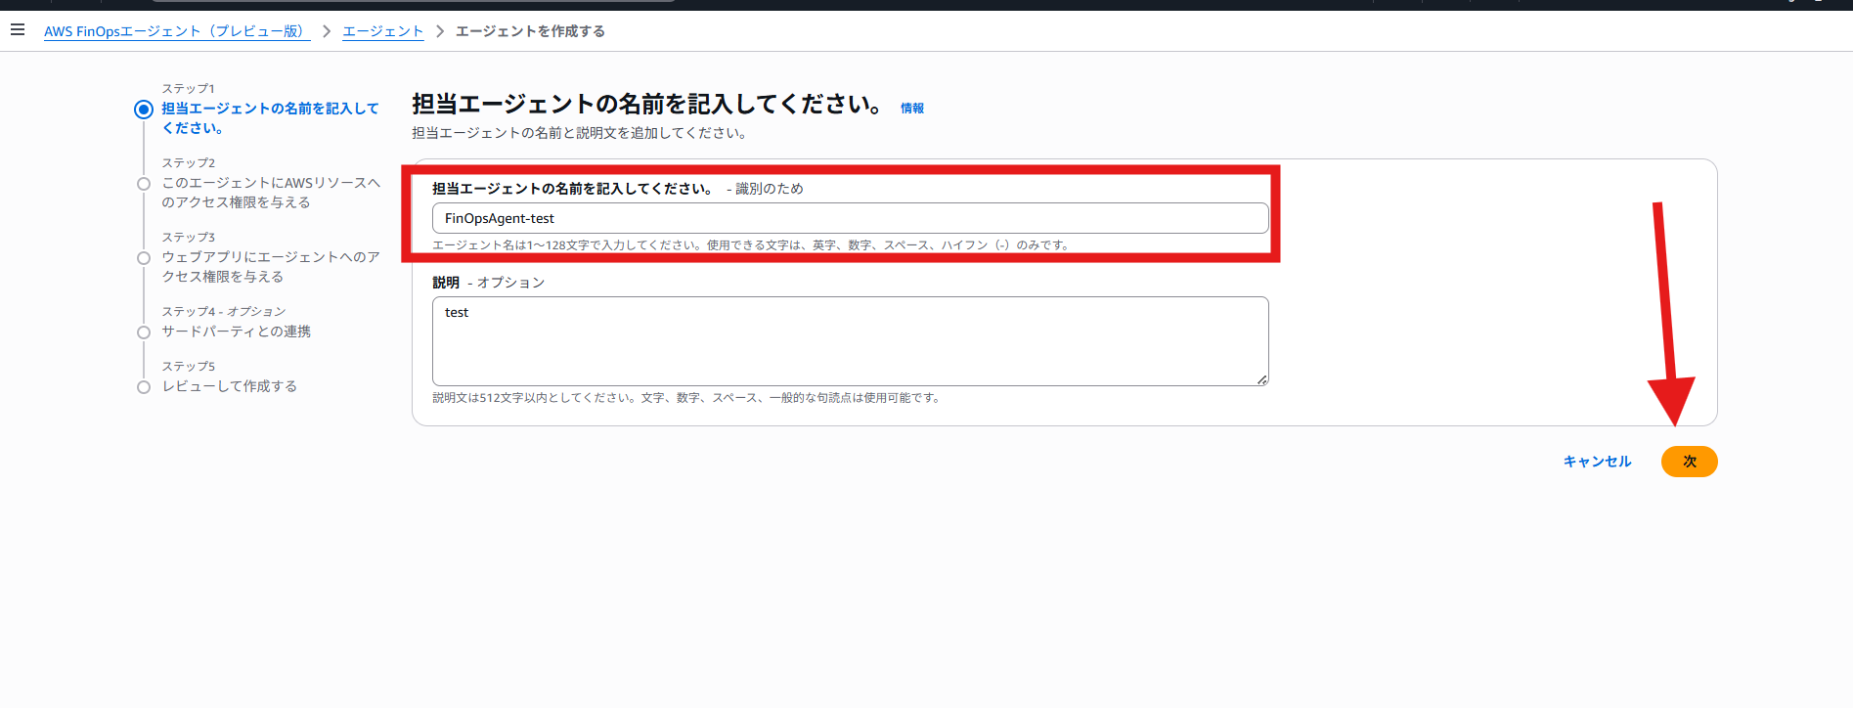The image size is (1853, 708).
Task: Open the 情報 info link beside heading
Action: (x=912, y=109)
